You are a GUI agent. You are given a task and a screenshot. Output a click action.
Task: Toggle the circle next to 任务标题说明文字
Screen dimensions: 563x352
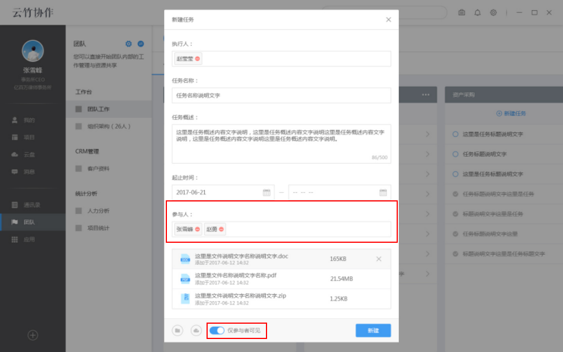455,154
